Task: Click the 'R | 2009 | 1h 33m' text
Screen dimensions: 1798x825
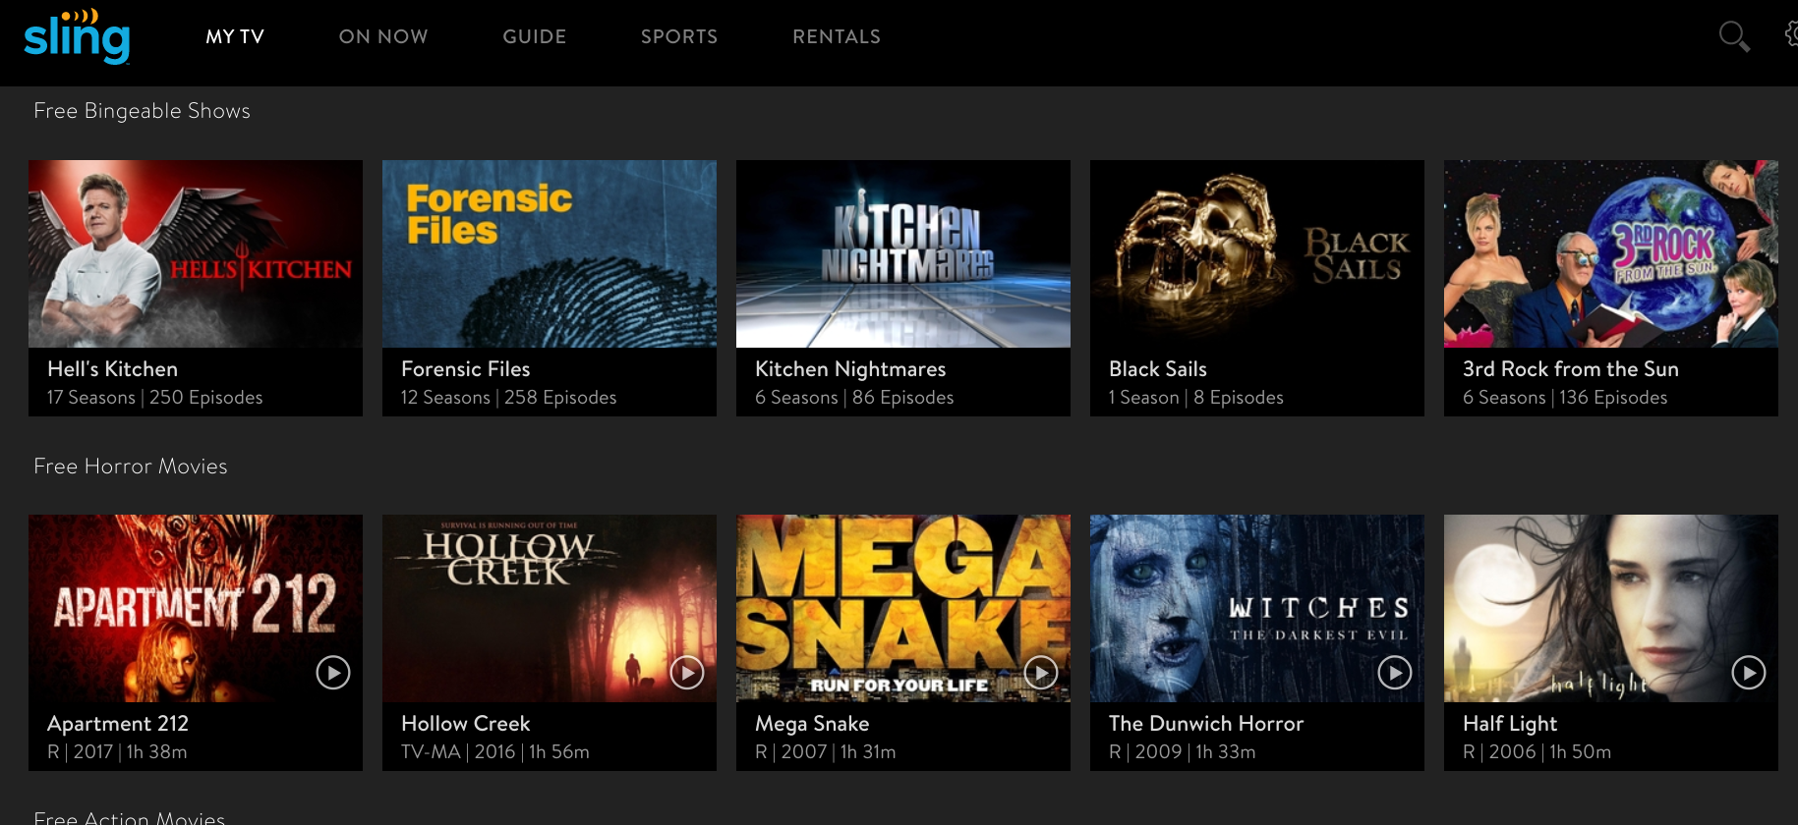Action: click(1183, 752)
